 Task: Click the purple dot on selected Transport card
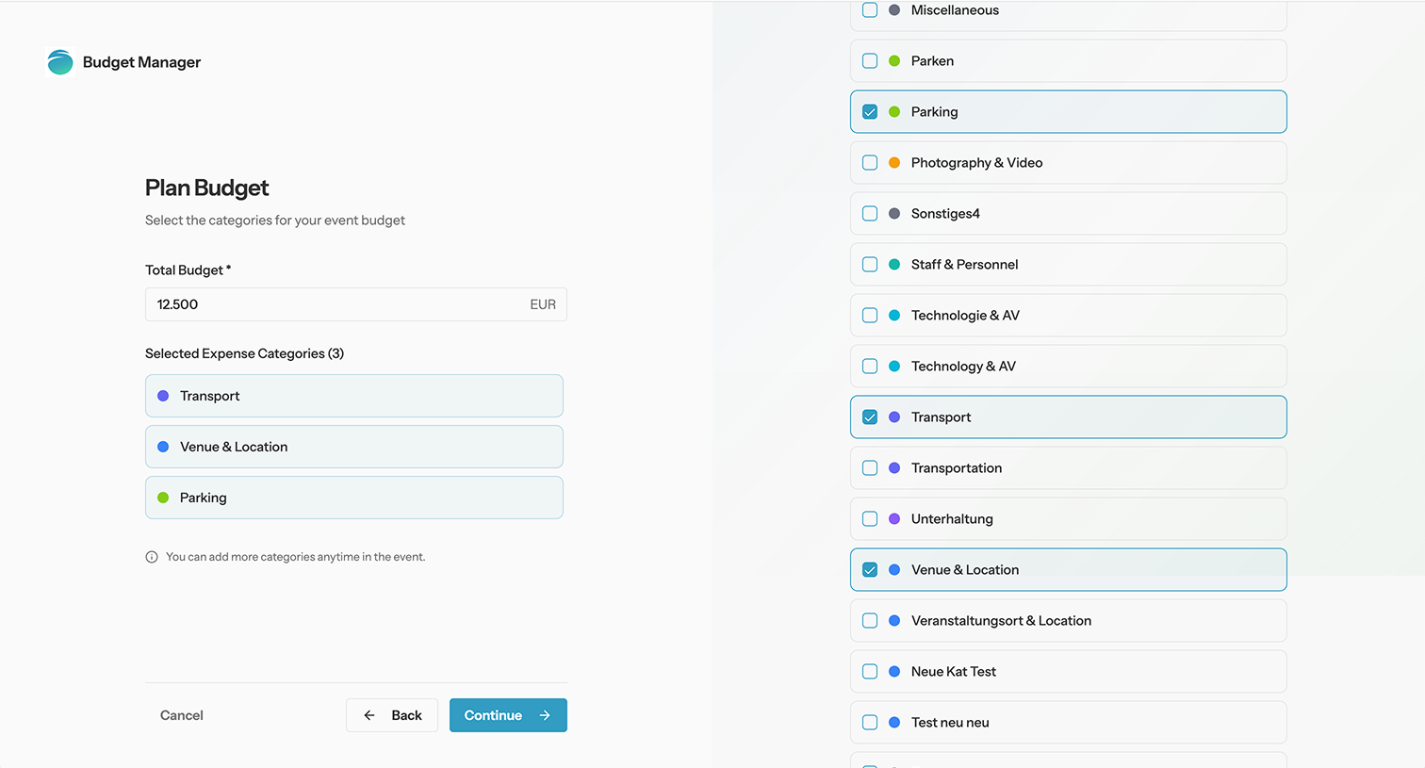(163, 396)
